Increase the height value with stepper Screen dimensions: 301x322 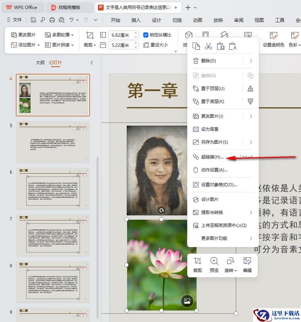tap(136, 33)
